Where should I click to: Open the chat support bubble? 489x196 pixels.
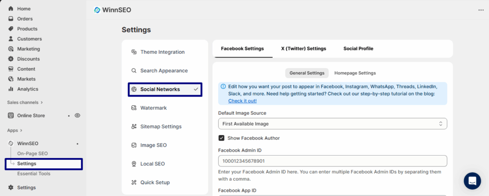point(472,181)
